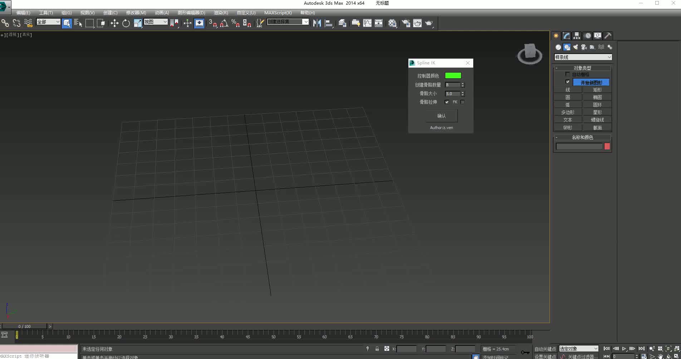Pick the green 控制器颜色 swatch
681x359 pixels.
coord(453,75)
